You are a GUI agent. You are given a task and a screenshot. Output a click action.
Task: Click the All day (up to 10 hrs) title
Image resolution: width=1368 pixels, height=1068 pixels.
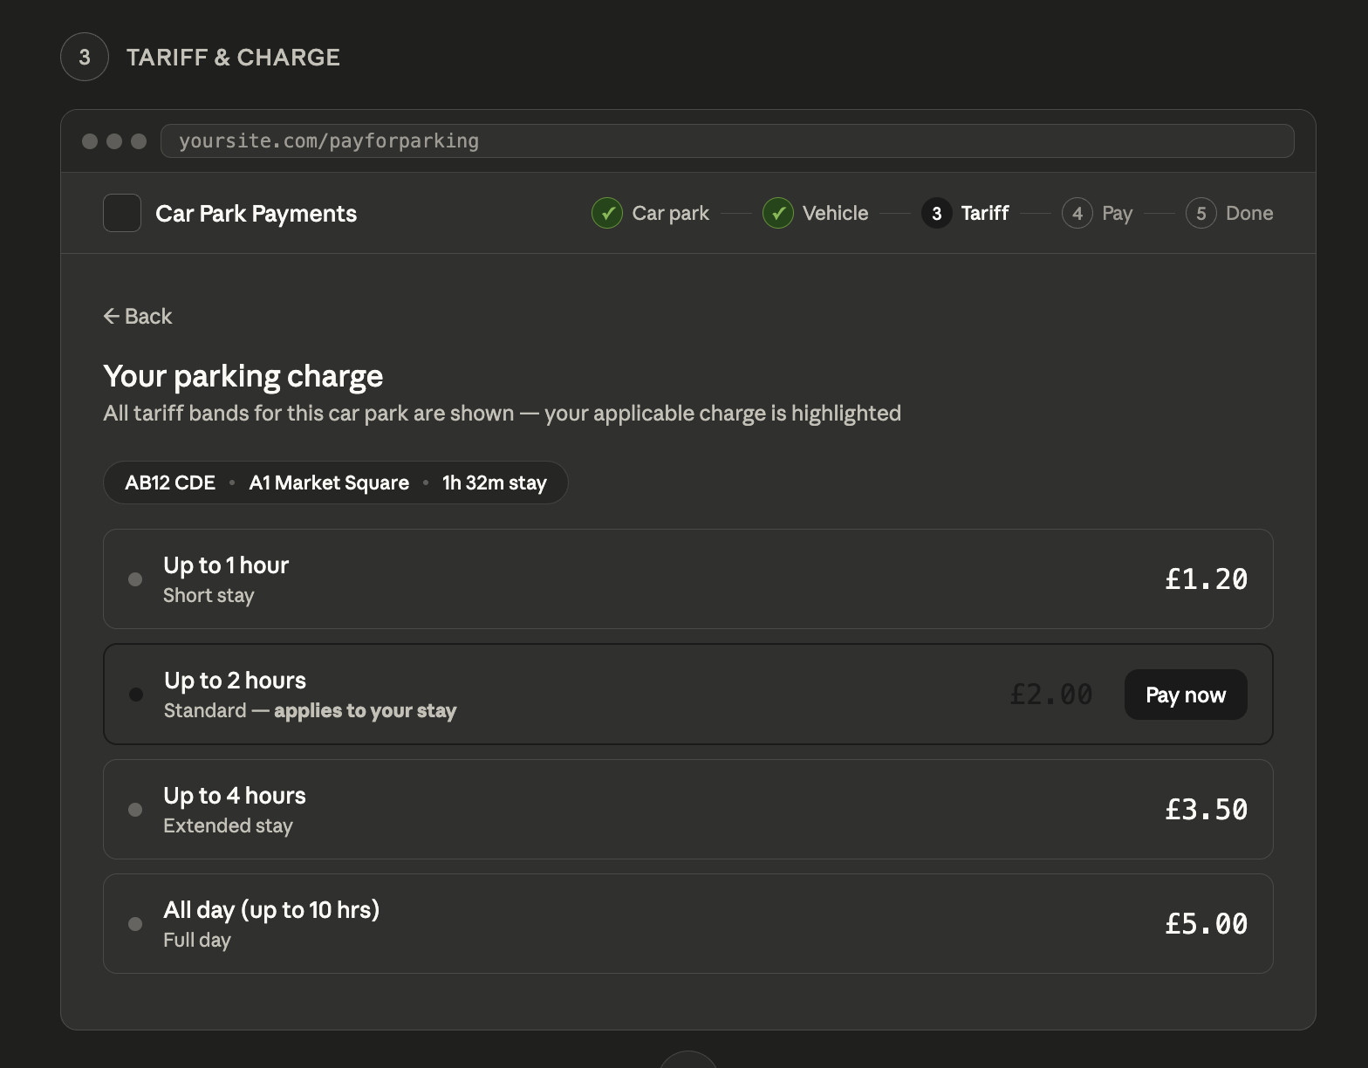tap(271, 910)
